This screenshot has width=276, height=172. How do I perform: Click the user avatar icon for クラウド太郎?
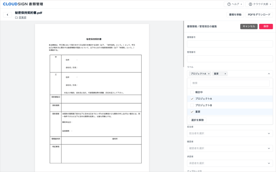click(250, 4)
